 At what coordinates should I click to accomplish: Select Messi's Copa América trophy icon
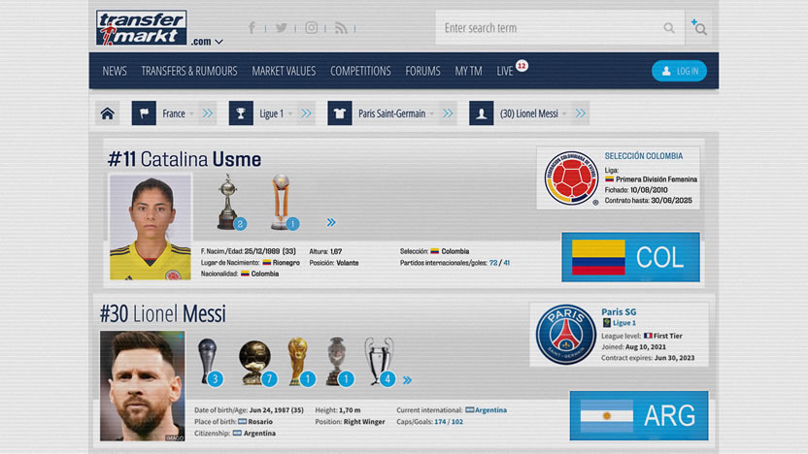pyautogui.click(x=339, y=363)
